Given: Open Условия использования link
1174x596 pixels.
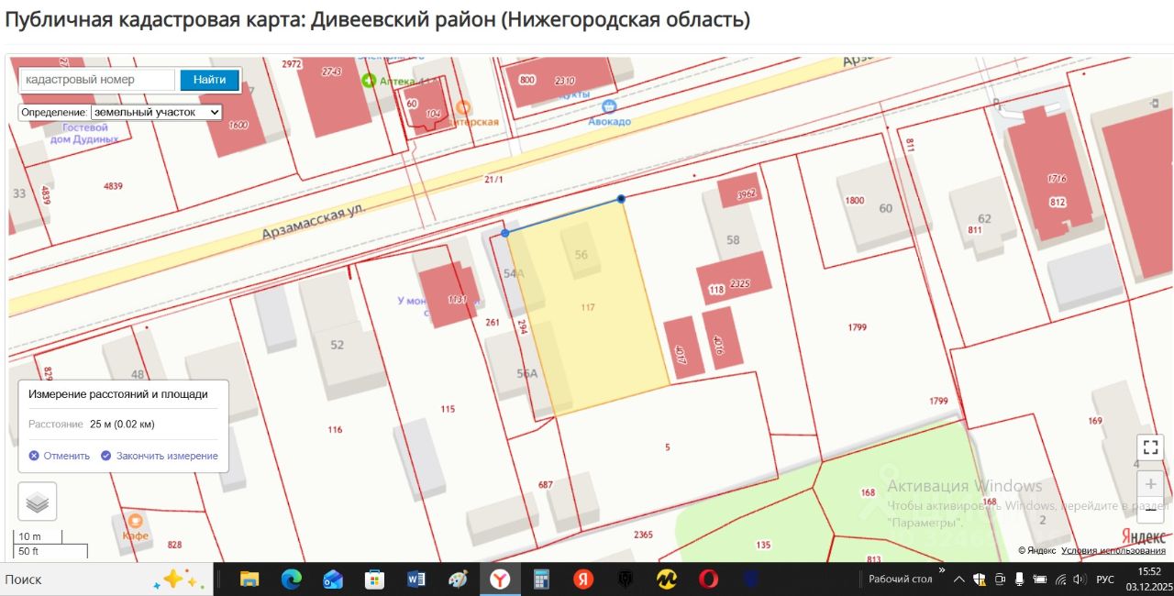Looking at the screenshot, I should tap(1113, 550).
